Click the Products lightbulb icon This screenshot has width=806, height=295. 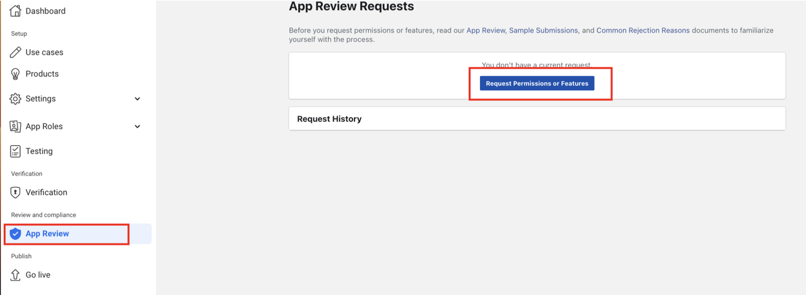[16, 74]
